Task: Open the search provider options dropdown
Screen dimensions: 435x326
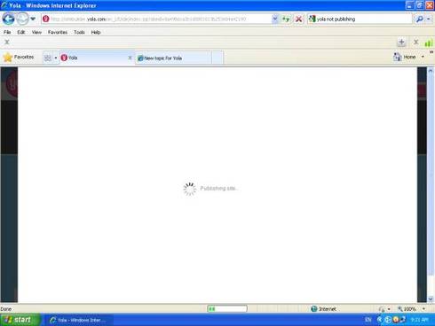Action: pyautogui.click(x=429, y=19)
